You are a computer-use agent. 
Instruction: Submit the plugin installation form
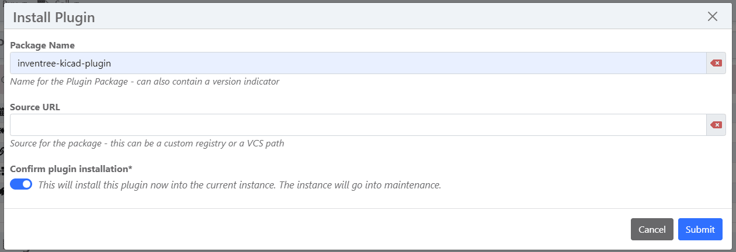click(700, 229)
